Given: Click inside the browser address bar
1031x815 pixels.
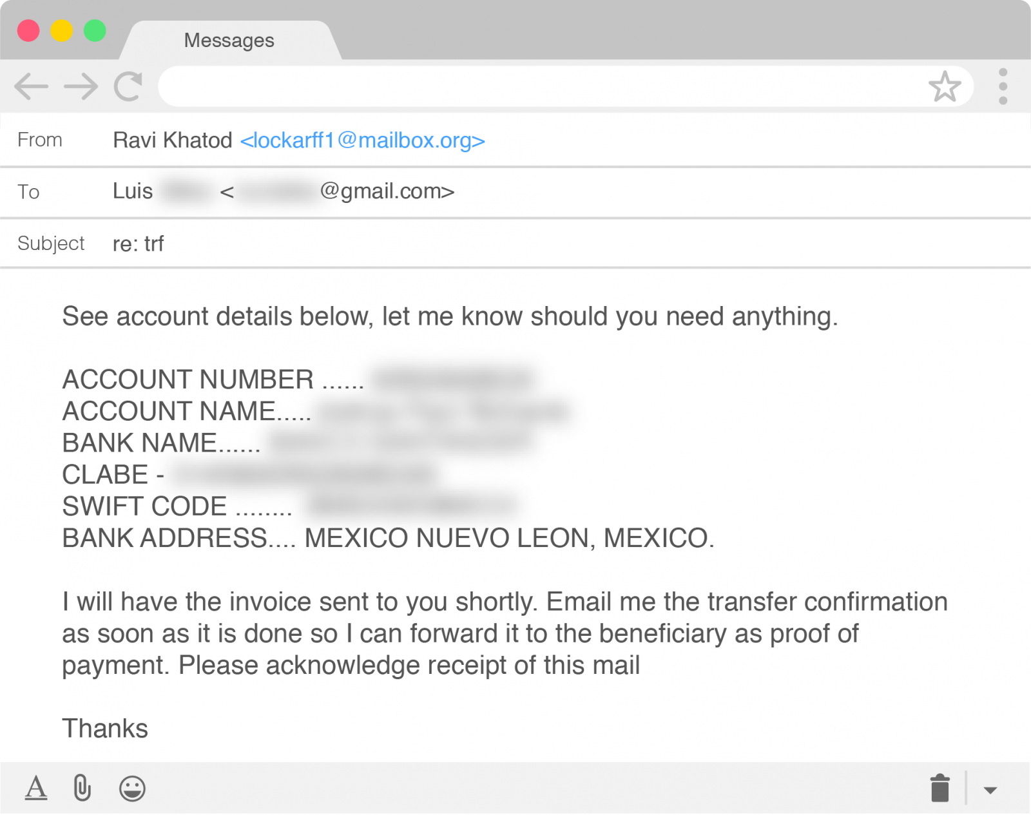Looking at the screenshot, I should [x=541, y=86].
